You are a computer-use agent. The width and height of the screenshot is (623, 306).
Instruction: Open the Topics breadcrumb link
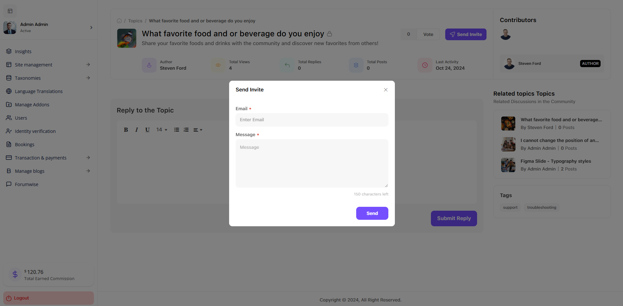coord(135,21)
